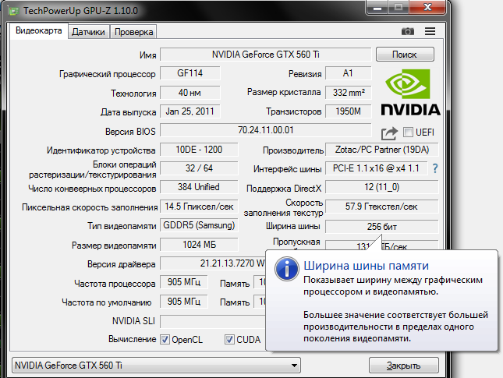Click the BIOS export share arrow icon
503x378 pixels.
point(389,133)
